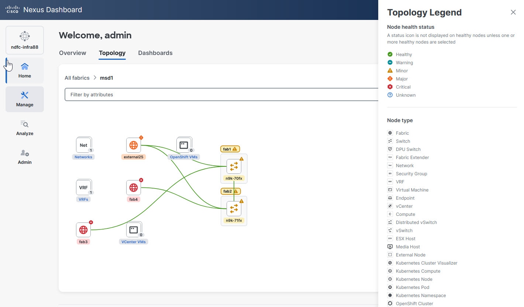Click the Fabric Extender legend text

pos(412,157)
